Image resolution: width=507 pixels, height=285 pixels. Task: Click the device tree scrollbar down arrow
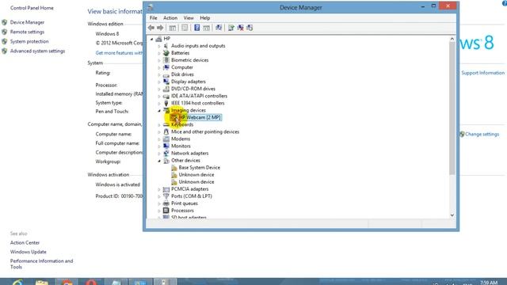coord(452,215)
